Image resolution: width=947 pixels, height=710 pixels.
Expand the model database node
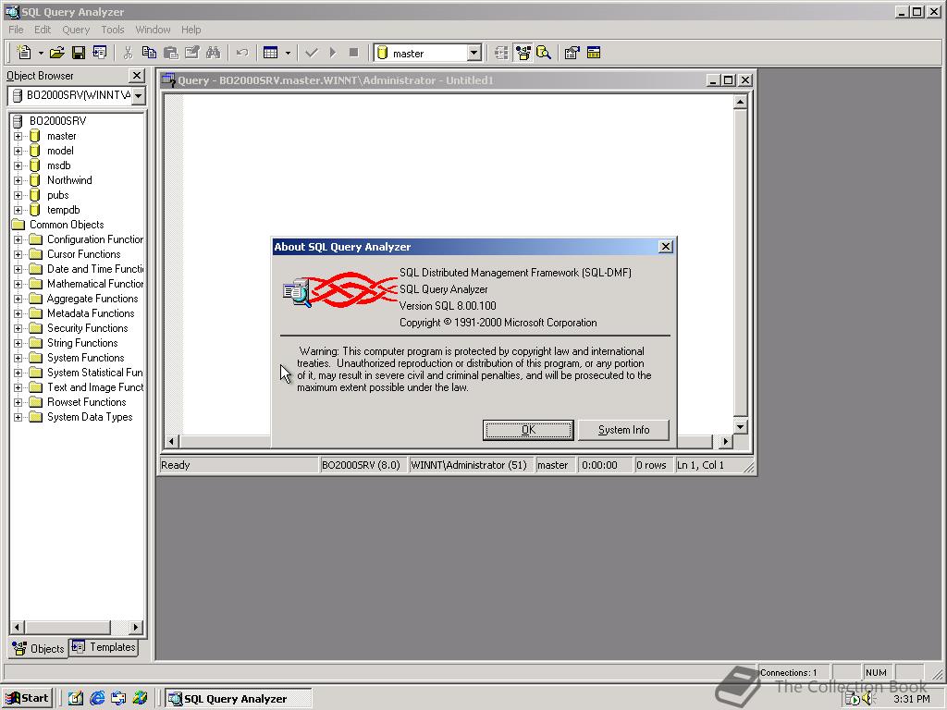[18, 151]
